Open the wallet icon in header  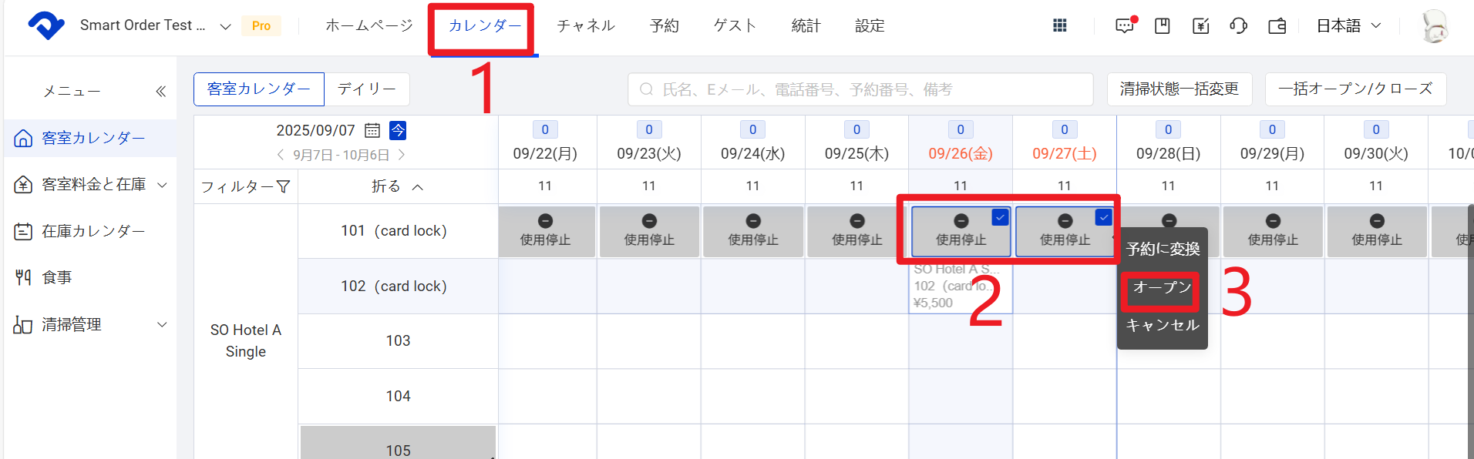(x=1277, y=25)
